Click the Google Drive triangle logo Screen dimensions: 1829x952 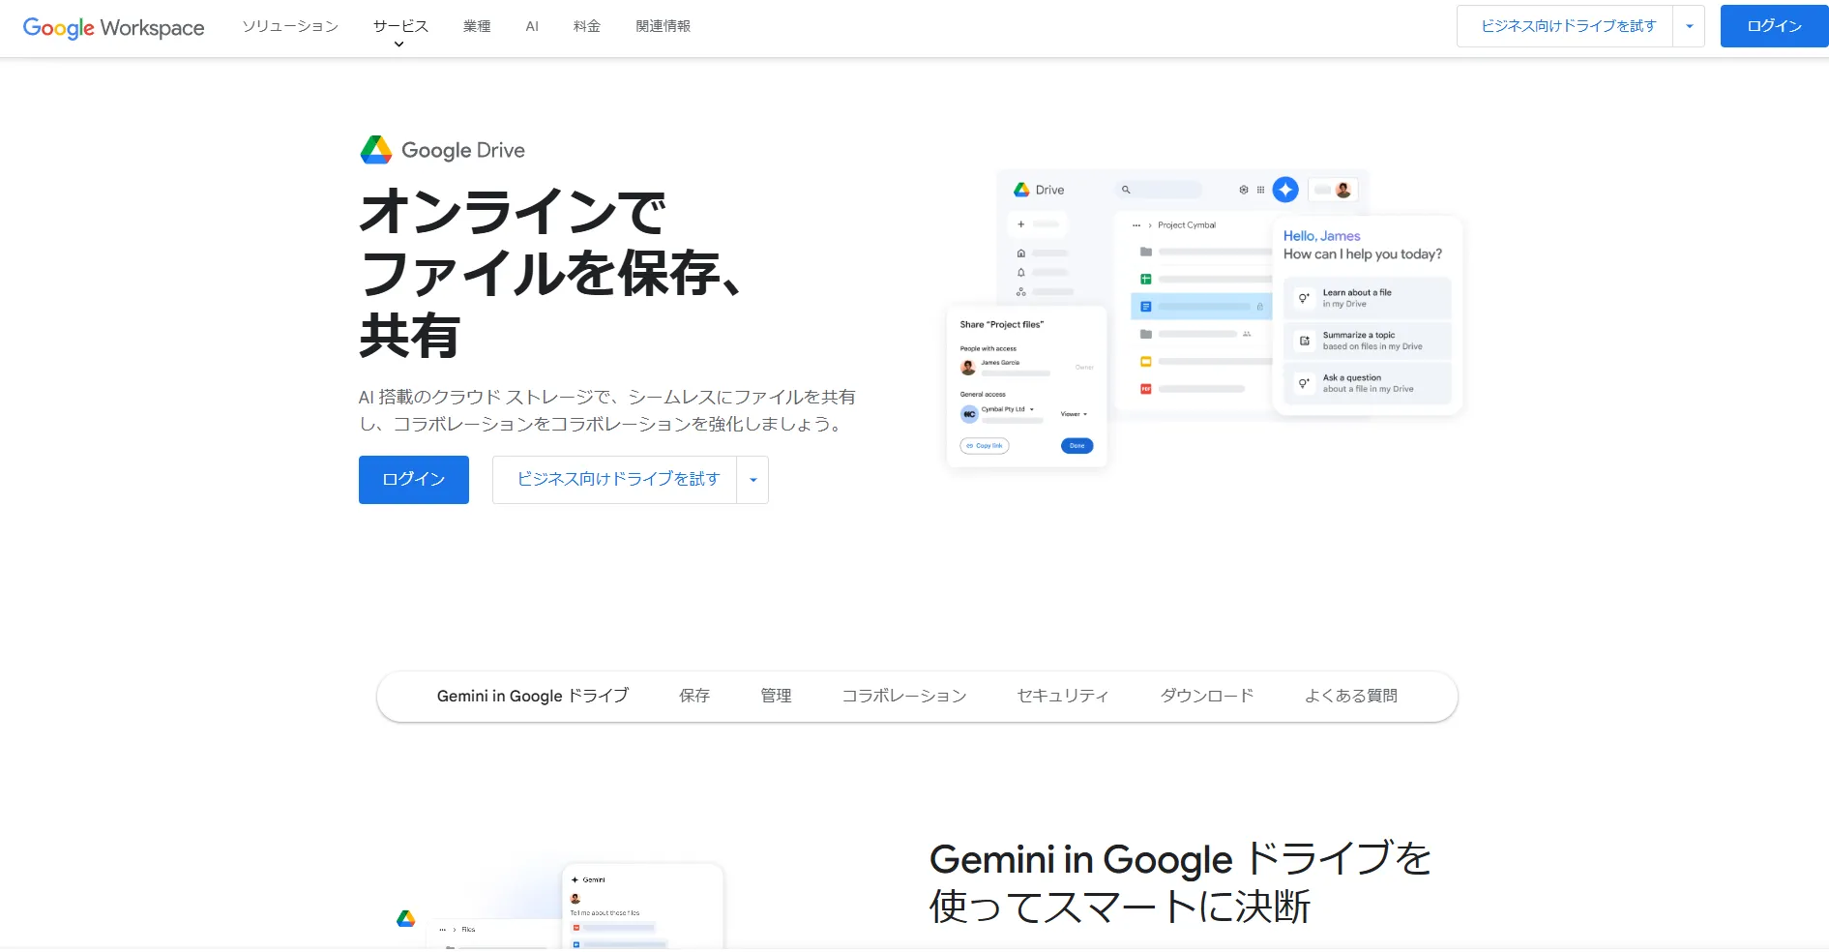pyautogui.click(x=376, y=150)
